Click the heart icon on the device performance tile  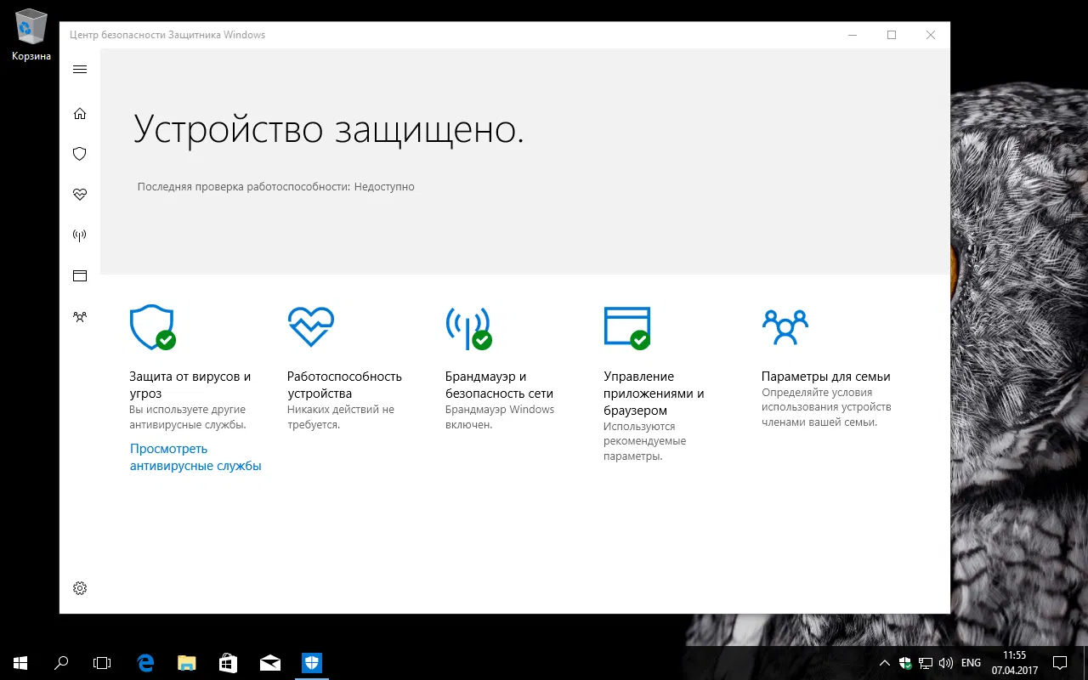click(311, 326)
